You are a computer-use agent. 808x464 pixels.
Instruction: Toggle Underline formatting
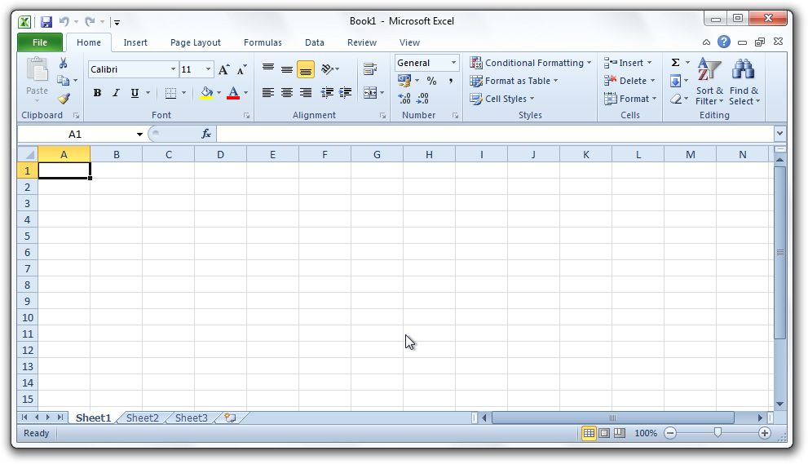135,93
